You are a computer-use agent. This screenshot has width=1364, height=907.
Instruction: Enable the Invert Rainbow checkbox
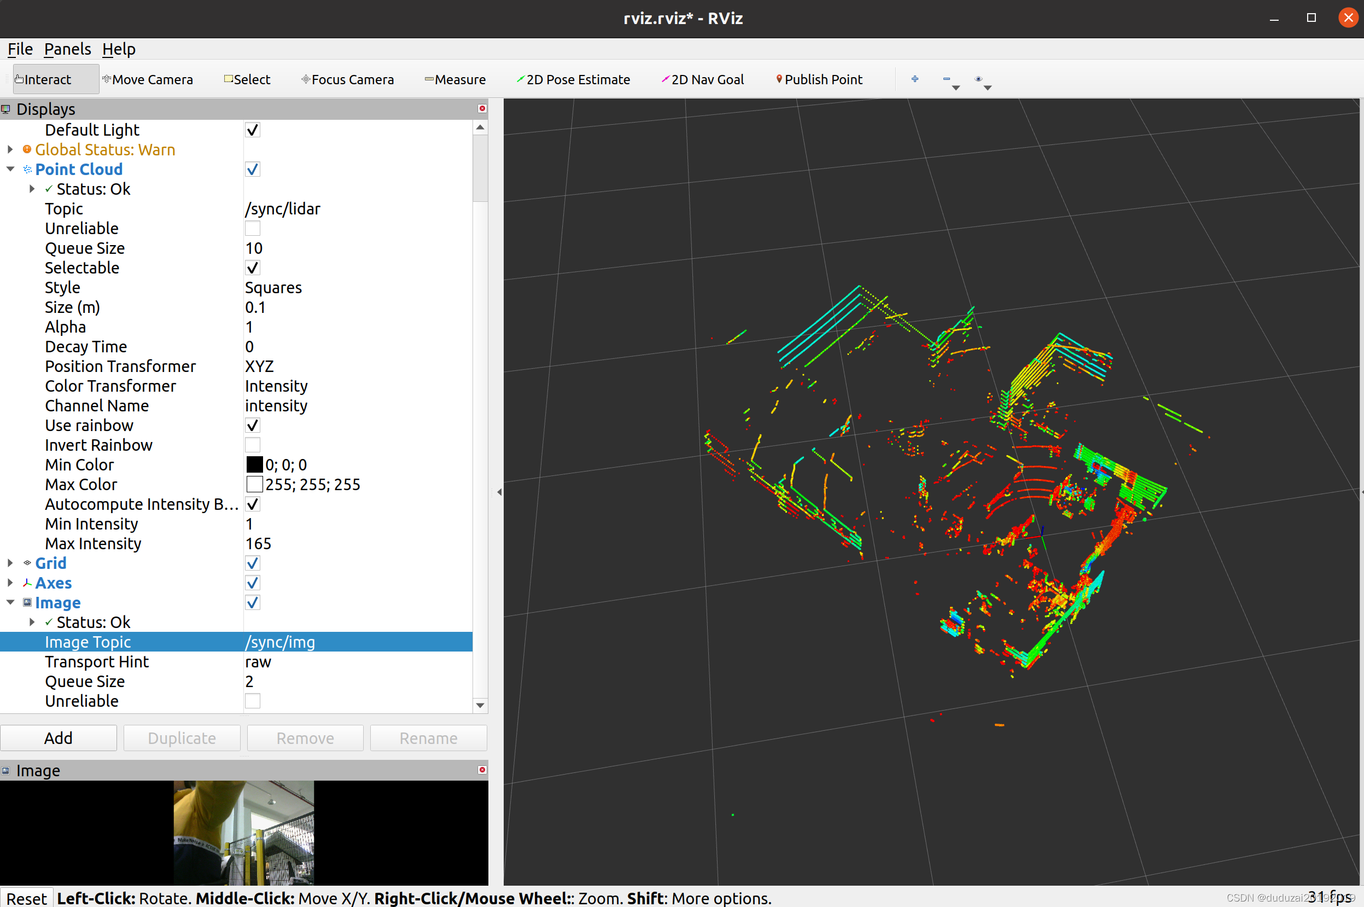[x=253, y=445]
